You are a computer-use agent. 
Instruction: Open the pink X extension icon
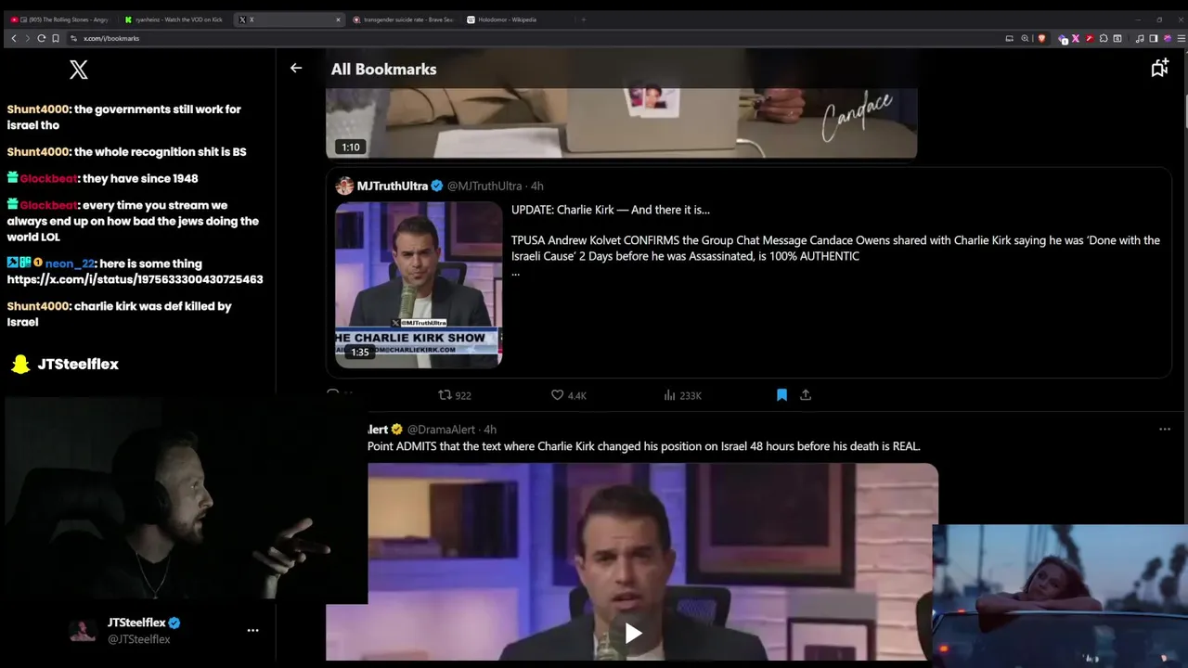[1076, 38]
